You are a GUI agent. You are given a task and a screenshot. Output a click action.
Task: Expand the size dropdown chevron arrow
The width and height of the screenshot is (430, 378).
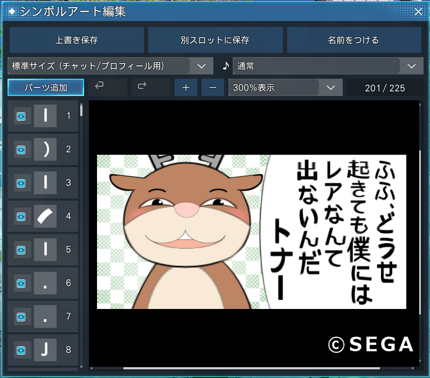coord(202,66)
